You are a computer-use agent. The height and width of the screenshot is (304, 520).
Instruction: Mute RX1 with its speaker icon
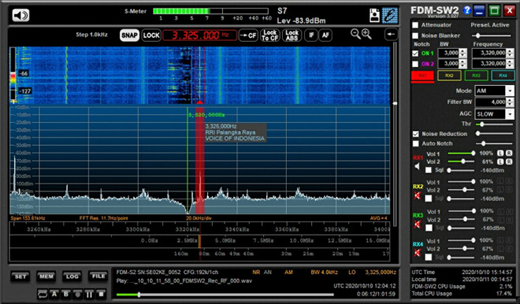pyautogui.click(x=418, y=166)
